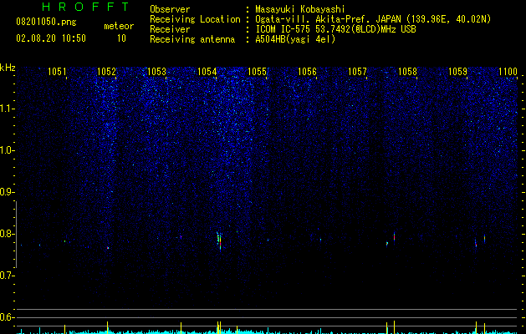Select the 0.9 kHz frequency label
Viewport: 526px width, 334px height.
click(x=7, y=192)
